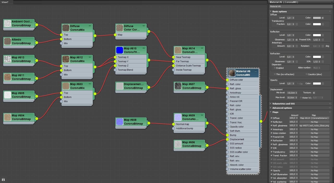Collapse the Material #6 CoronaMtl node

[x=256, y=71]
